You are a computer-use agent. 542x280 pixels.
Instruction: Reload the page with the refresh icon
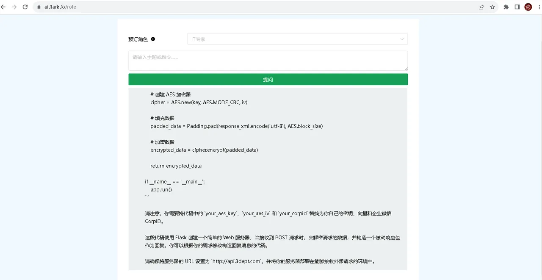[x=25, y=7]
